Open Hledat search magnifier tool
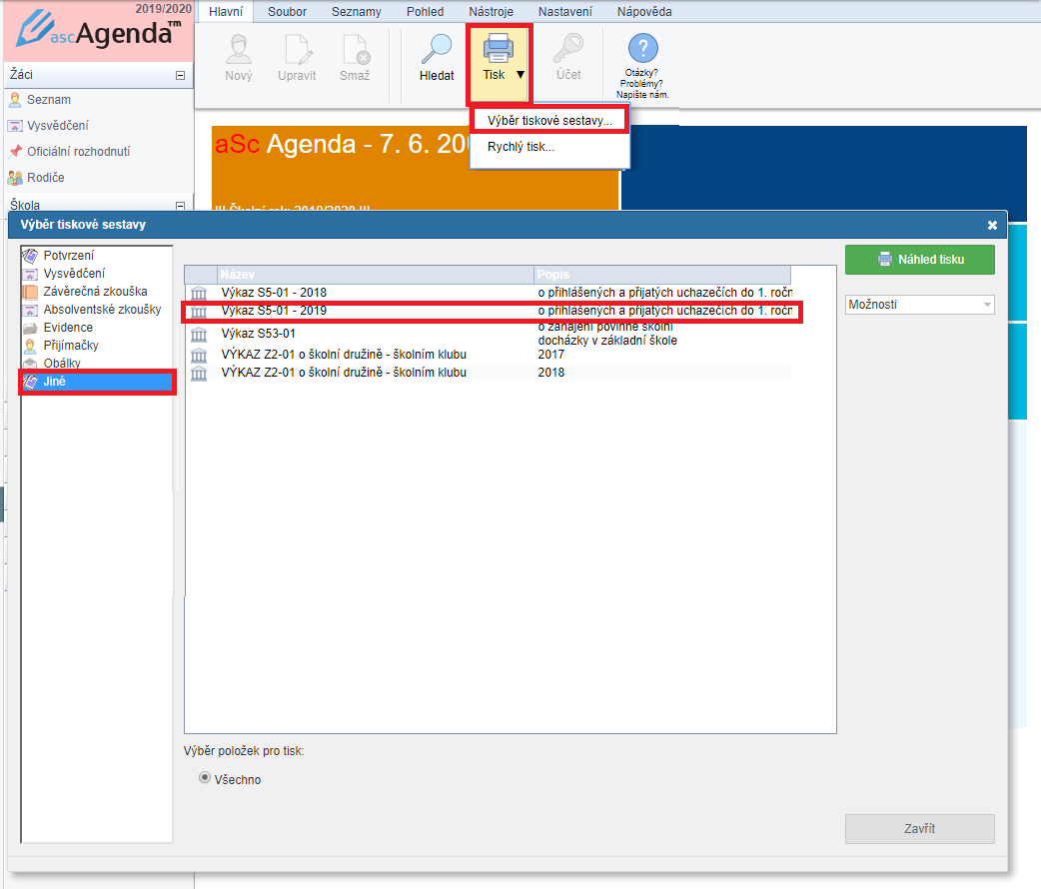Image resolution: width=1041 pixels, height=889 pixels. click(x=437, y=49)
